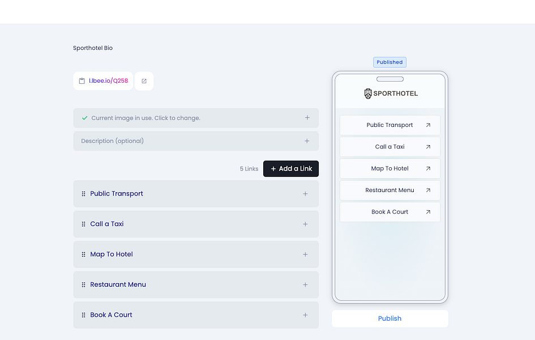Screen dimensions: 535x340
Task: Click Public Transport in the phone preview
Action: click(390, 125)
